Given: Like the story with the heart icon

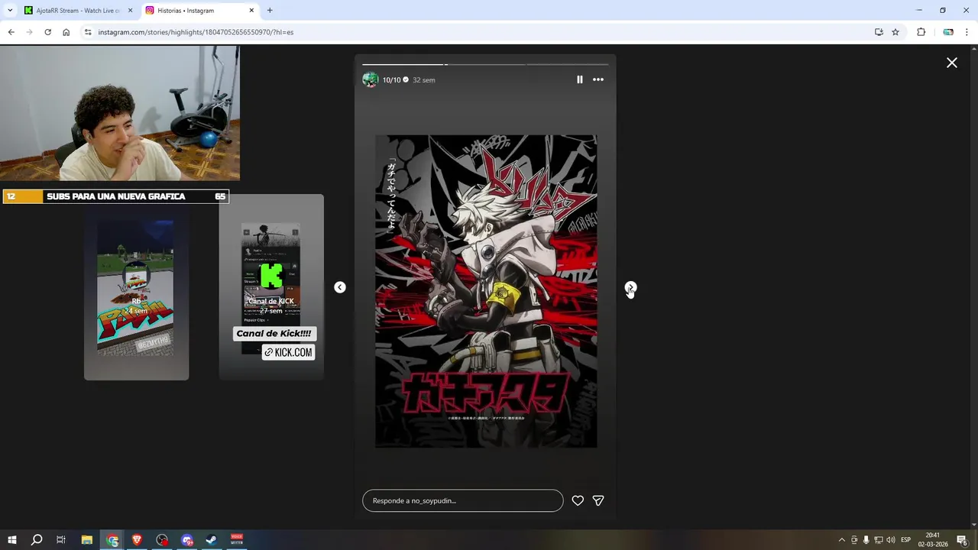Looking at the screenshot, I should [578, 500].
